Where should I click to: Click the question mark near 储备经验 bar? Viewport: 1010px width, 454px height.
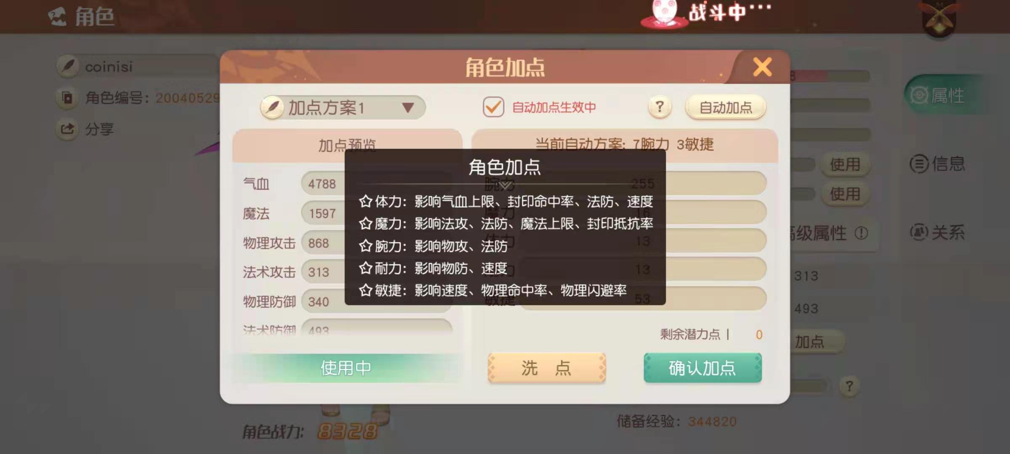pos(849,386)
